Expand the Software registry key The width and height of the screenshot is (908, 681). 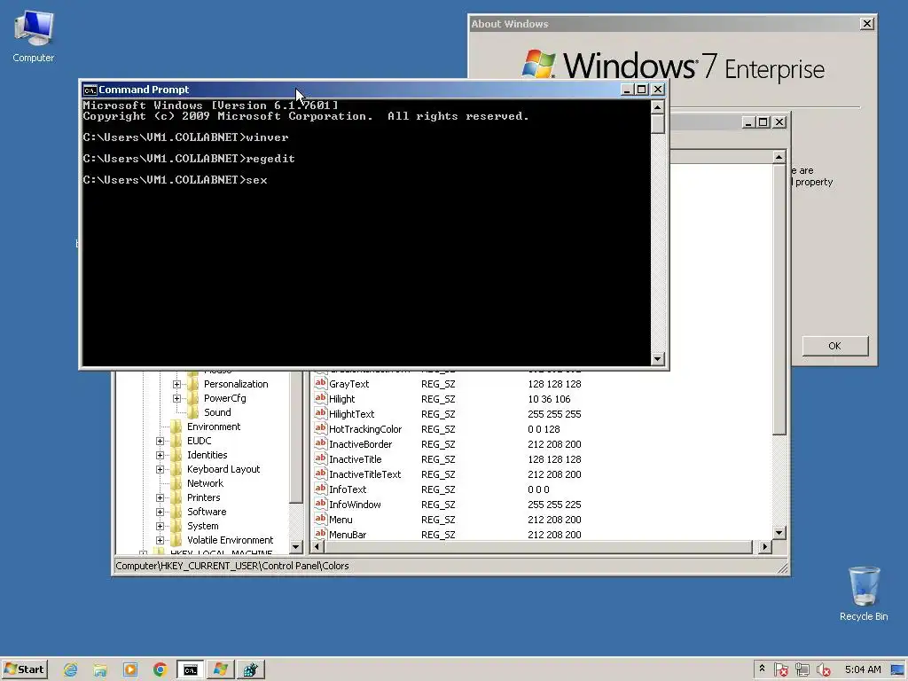pos(160,512)
